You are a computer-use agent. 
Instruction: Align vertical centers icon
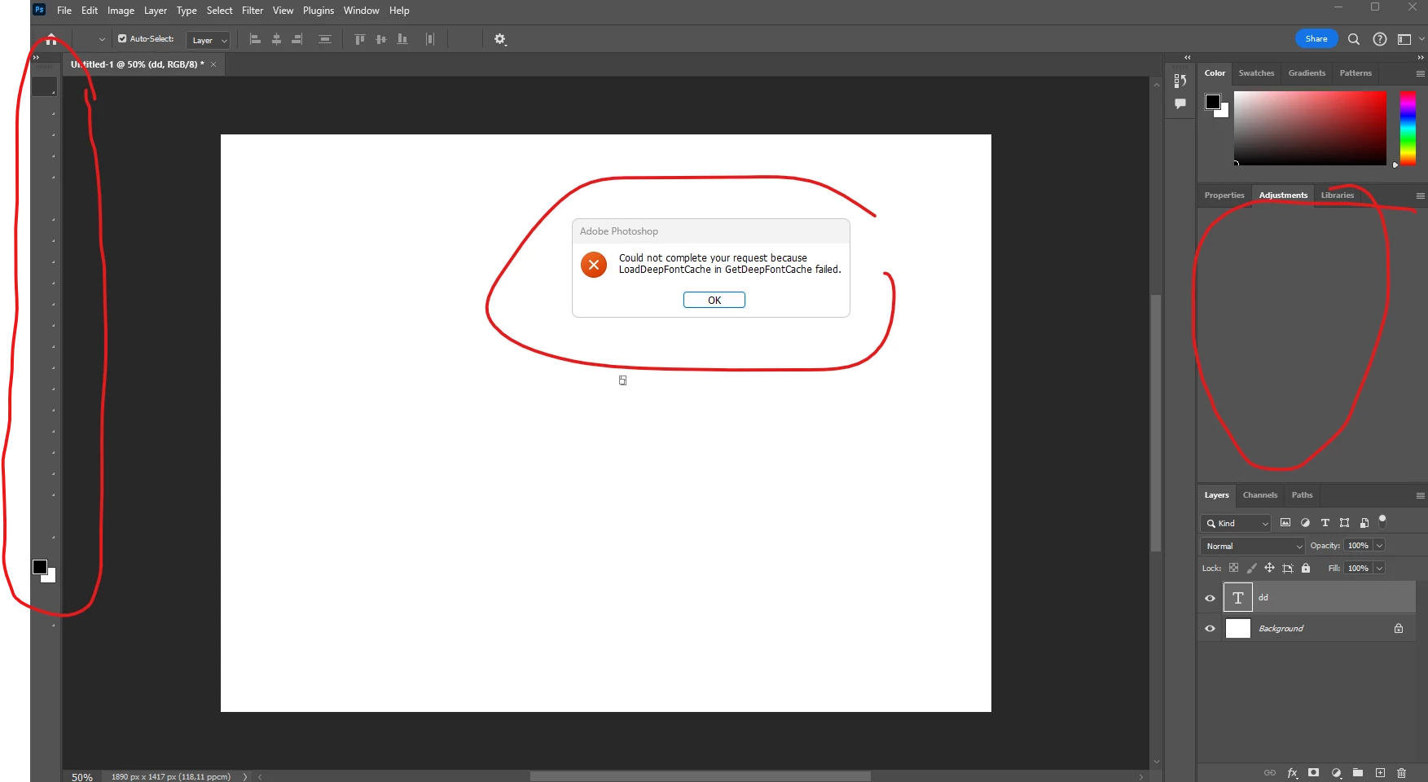click(x=381, y=39)
